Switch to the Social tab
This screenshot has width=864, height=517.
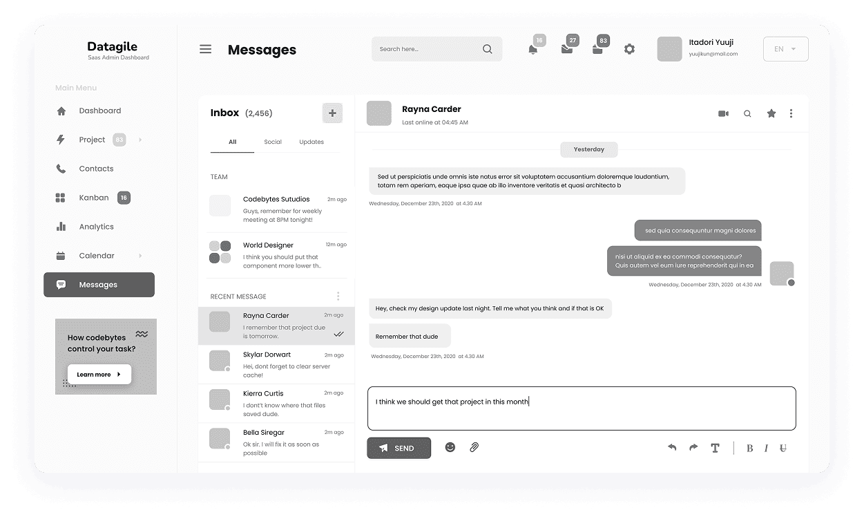tap(273, 142)
